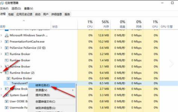Switch to the 进程 tab

coord(3,14)
